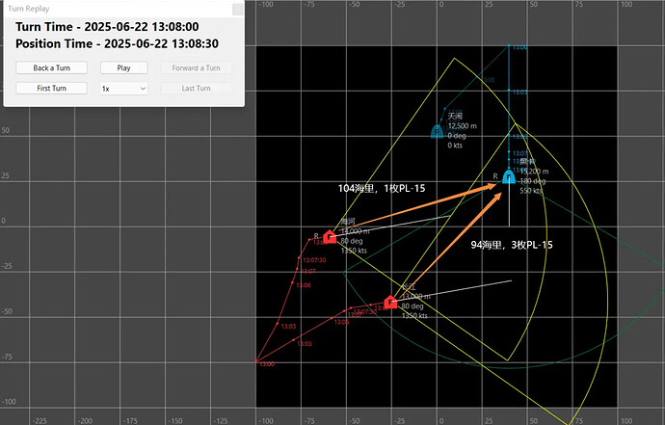Click the Turn Time 13:08:00 heading
665x425 pixels.
point(107,27)
